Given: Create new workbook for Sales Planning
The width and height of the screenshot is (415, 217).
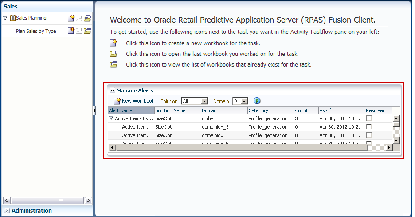Looking at the screenshot, I should [x=71, y=18].
